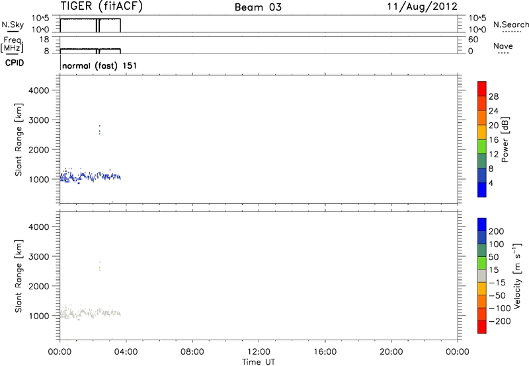Screen dimensions: 529x366
Task: Click the '16:00' time axis tick label
Action: pos(325,352)
